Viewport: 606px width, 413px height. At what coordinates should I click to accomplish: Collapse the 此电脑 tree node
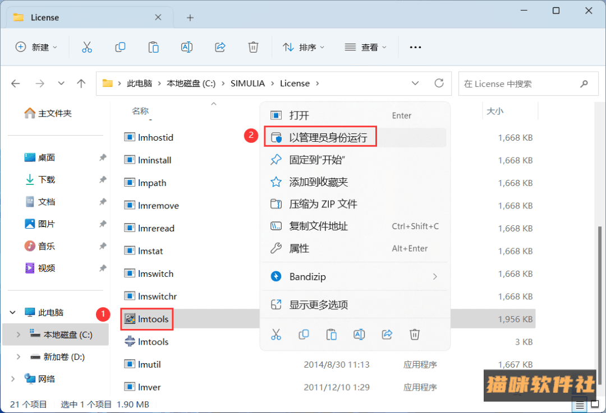(13, 312)
